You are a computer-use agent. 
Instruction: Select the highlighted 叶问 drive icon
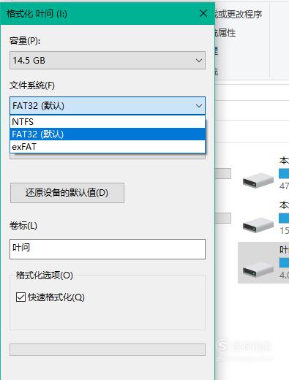258,270
